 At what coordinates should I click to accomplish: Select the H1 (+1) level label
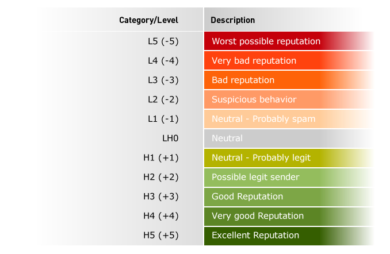point(161,157)
